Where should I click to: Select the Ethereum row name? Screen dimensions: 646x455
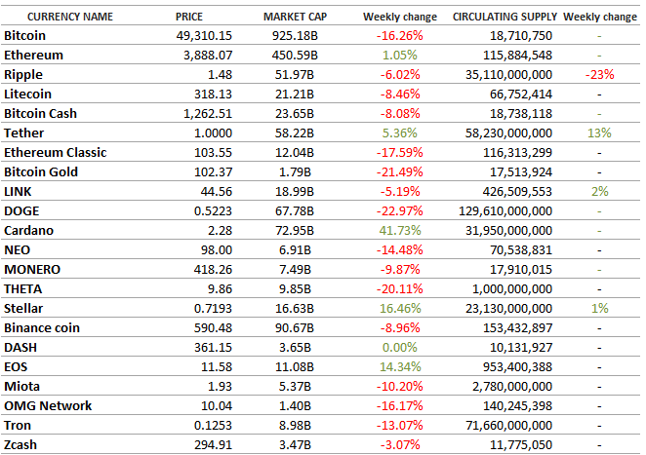pos(33,56)
